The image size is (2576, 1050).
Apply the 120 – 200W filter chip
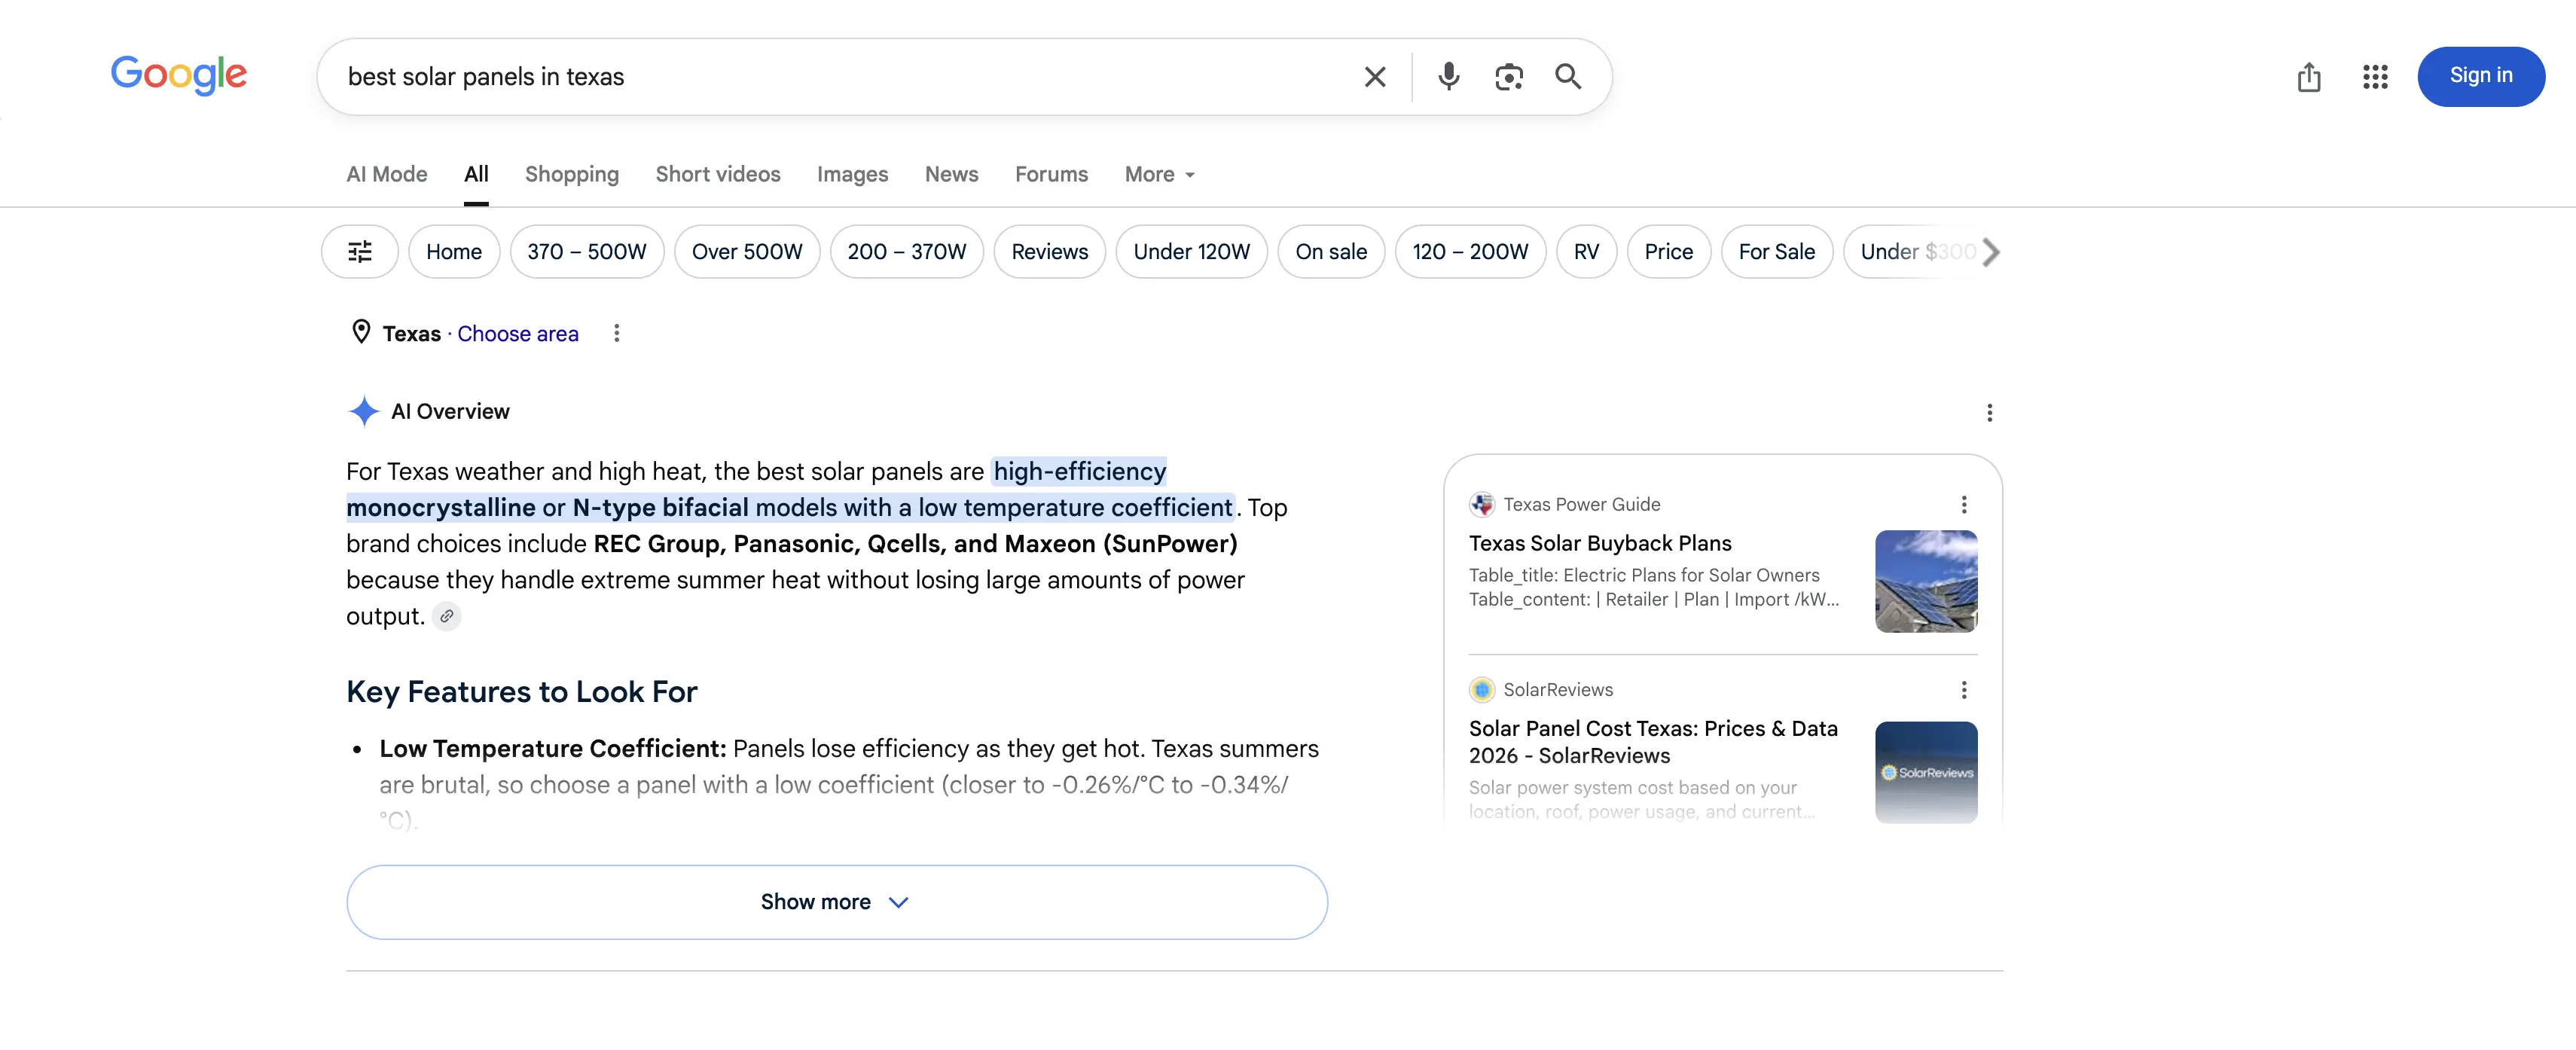(1470, 252)
